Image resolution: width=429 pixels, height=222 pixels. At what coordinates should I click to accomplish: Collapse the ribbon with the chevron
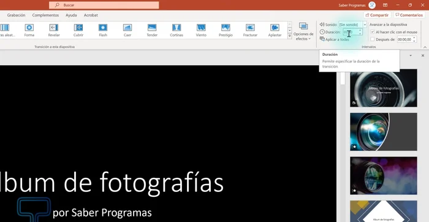coord(425,47)
